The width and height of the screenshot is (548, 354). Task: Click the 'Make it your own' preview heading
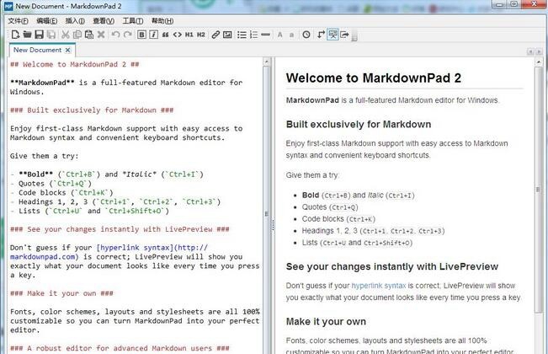click(326, 322)
